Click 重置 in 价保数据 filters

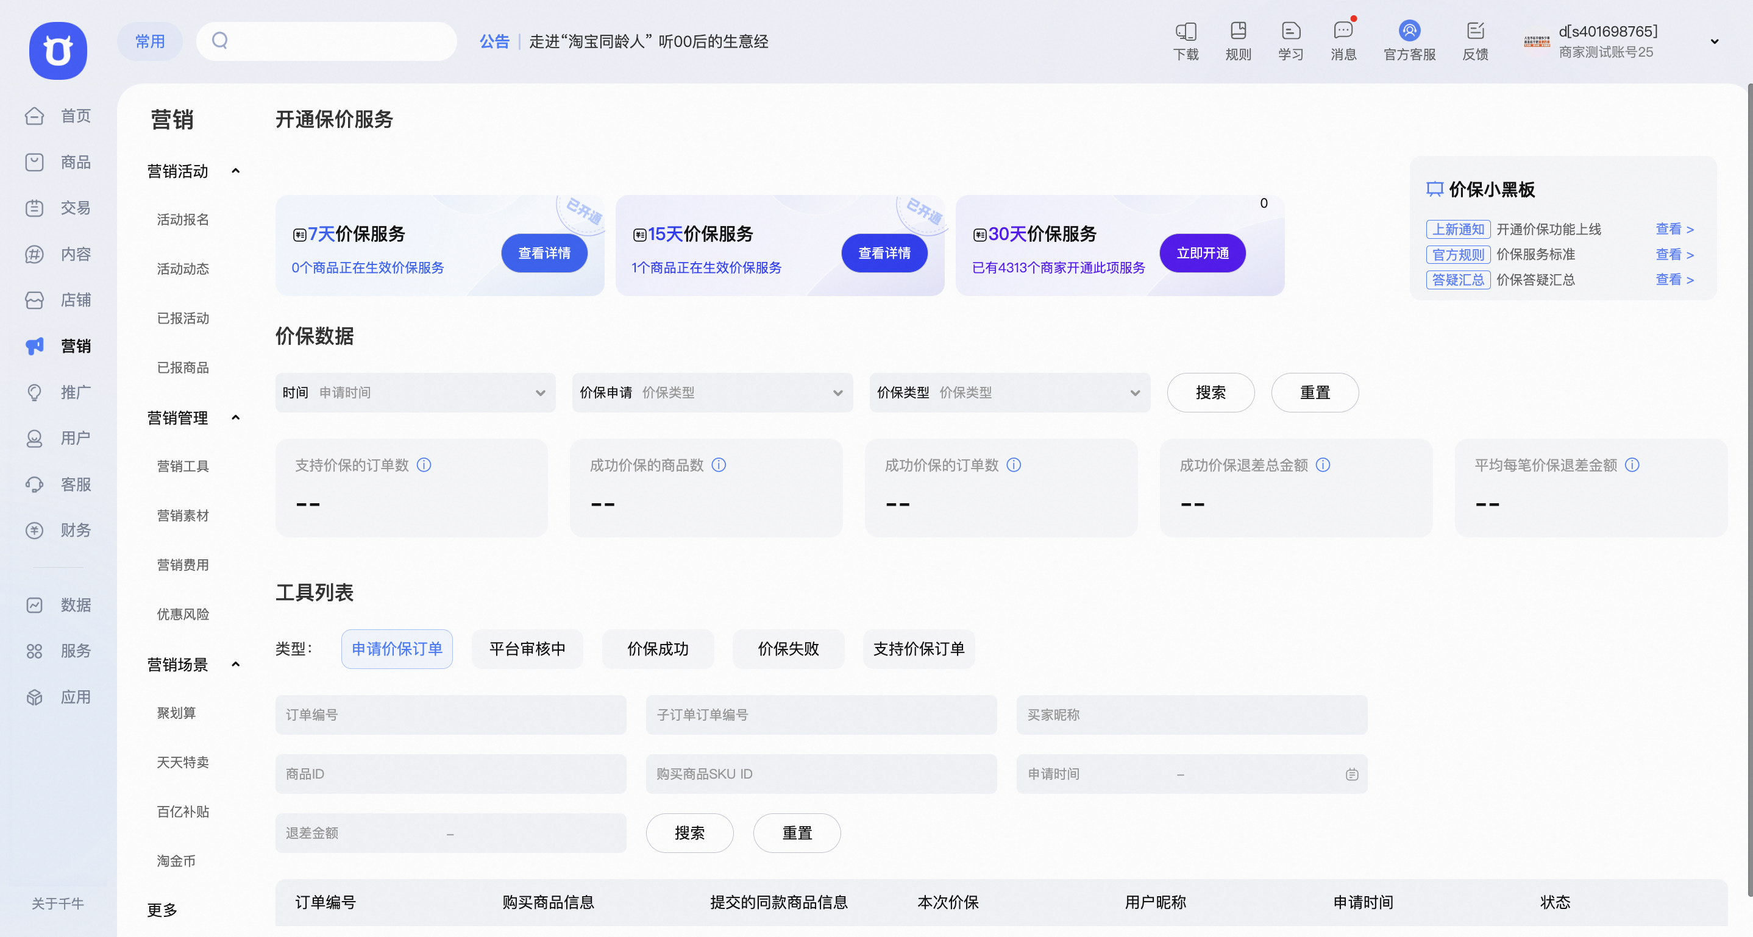click(1315, 392)
